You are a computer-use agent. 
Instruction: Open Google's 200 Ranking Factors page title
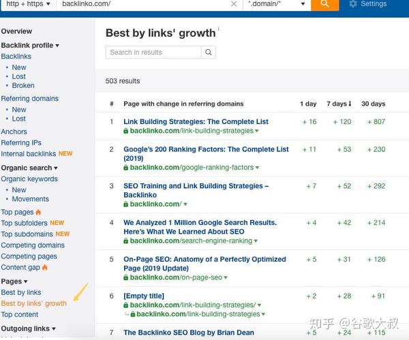coord(206,154)
